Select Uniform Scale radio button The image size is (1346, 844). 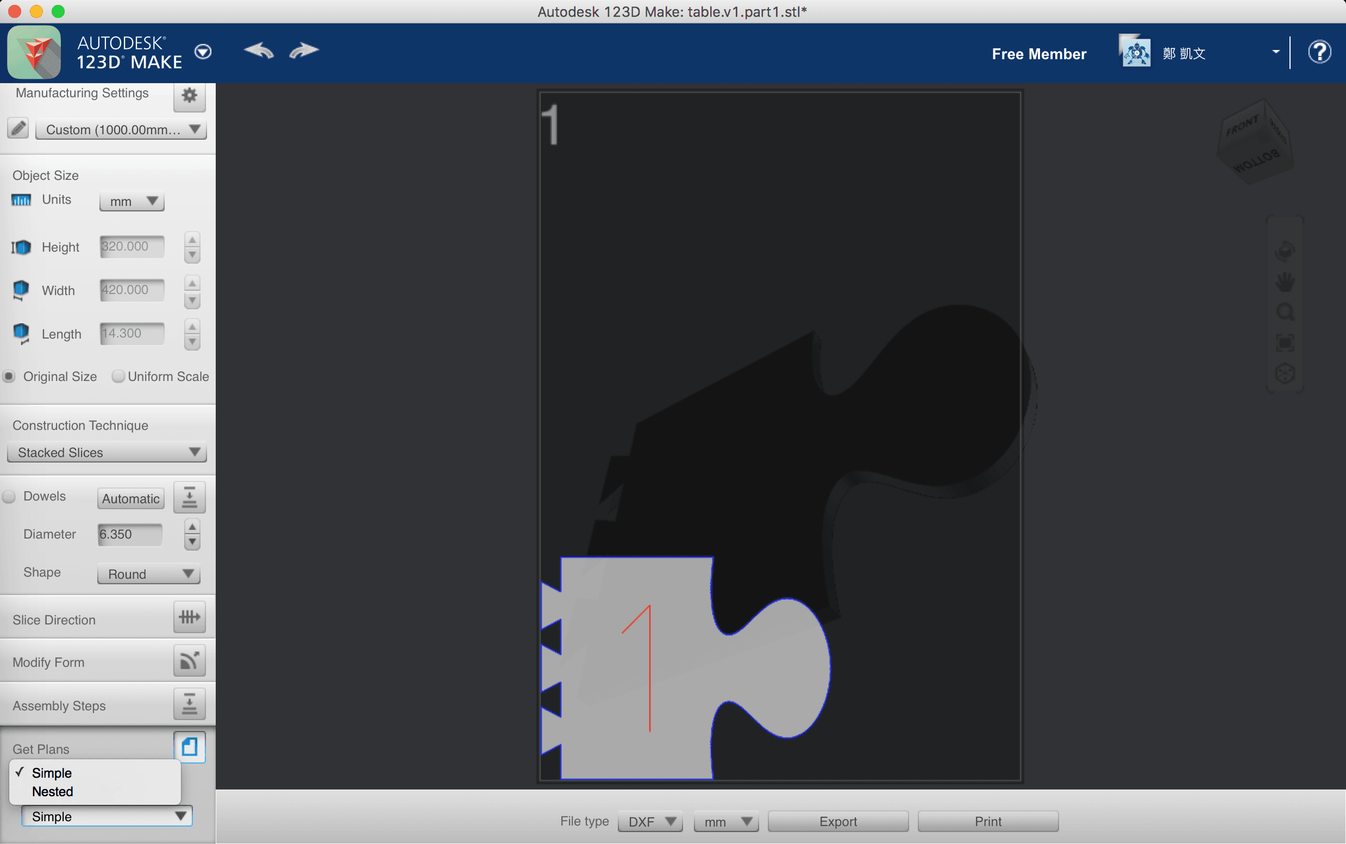point(118,376)
